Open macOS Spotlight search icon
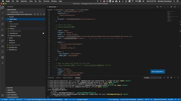181x101 pixels. click(x=174, y=1)
